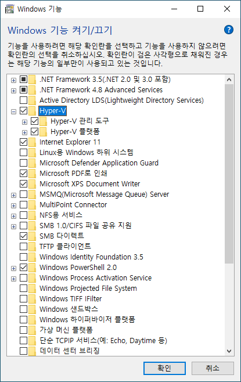Screen dimensions: 241x382
Task: Confirm with the 확인 button
Action: tap(164, 368)
